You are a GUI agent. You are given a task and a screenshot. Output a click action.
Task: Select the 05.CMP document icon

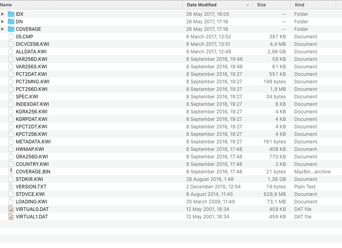click(11, 37)
